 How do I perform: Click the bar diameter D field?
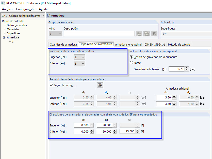pyautogui.click(x=176, y=69)
